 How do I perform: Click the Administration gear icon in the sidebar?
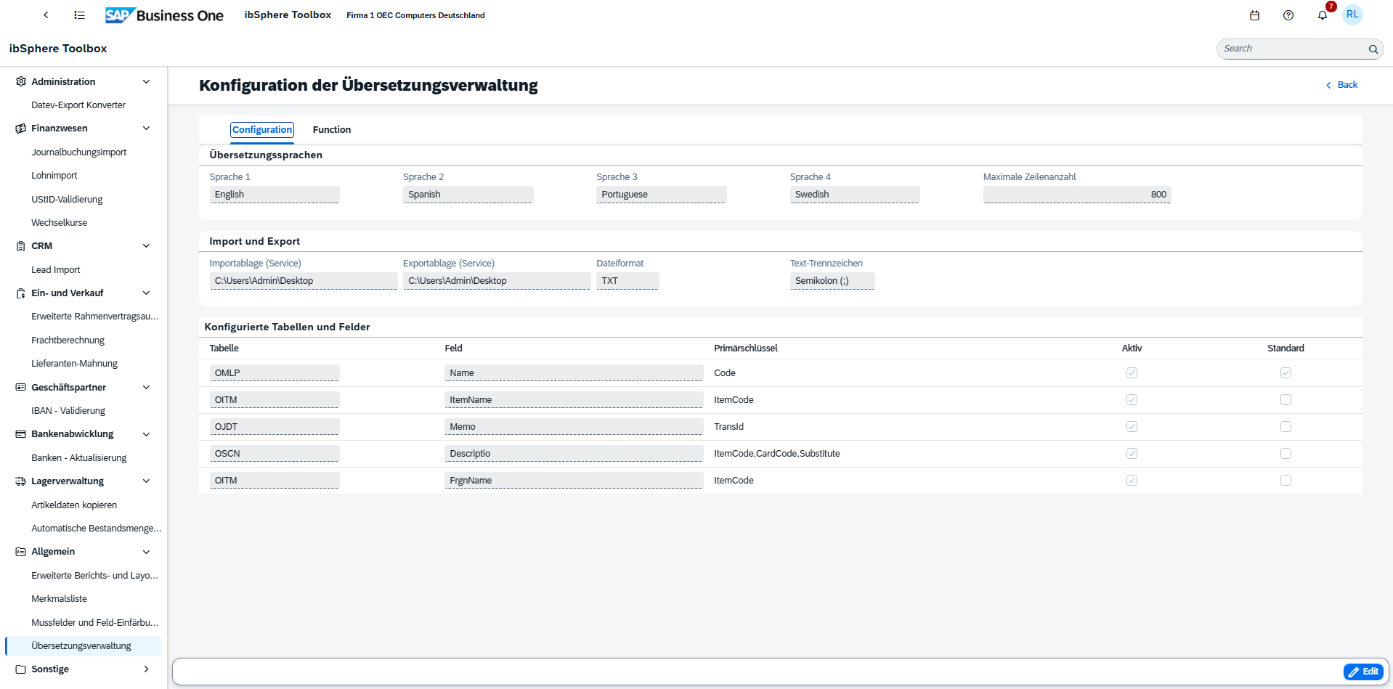[21, 81]
